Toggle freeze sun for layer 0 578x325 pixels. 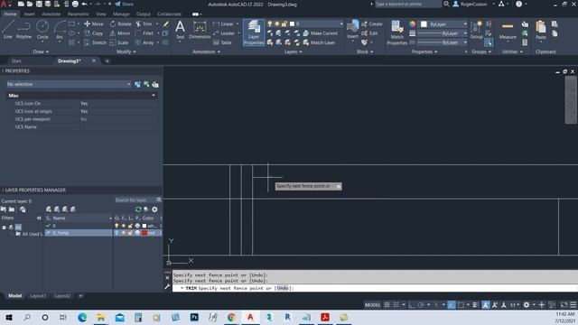coord(124,226)
